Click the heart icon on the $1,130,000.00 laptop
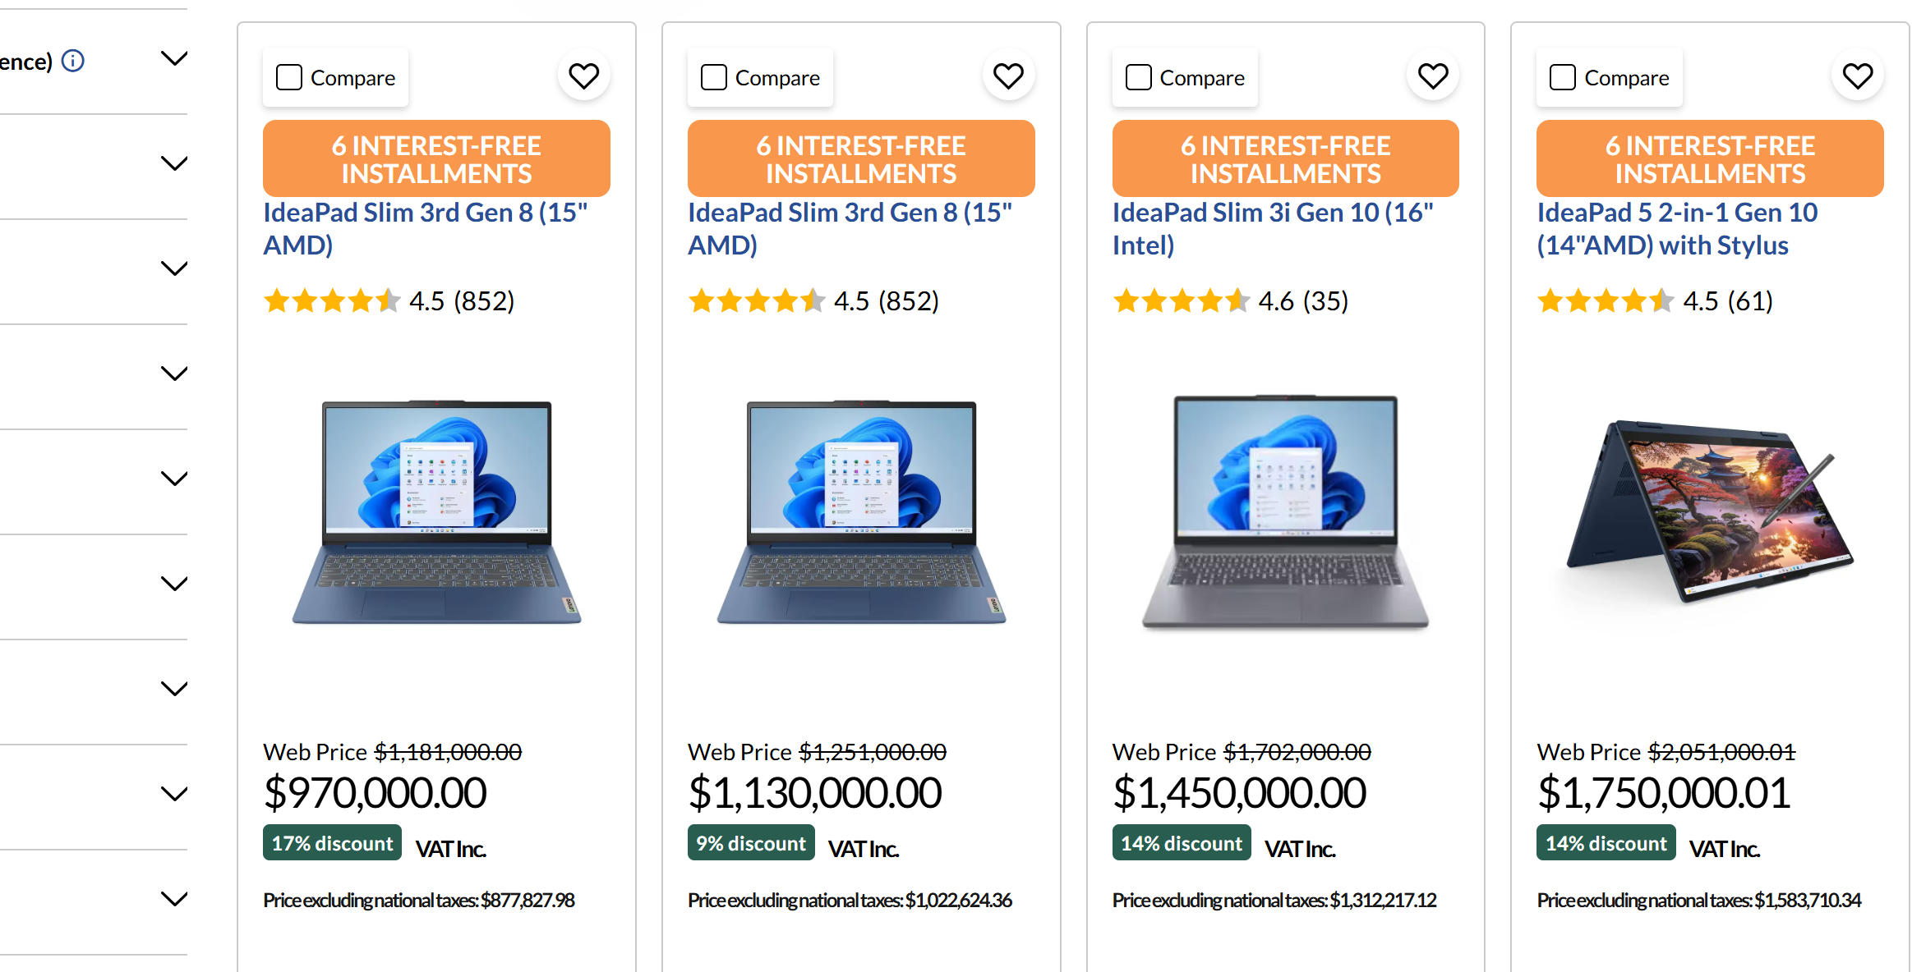 tap(1008, 76)
